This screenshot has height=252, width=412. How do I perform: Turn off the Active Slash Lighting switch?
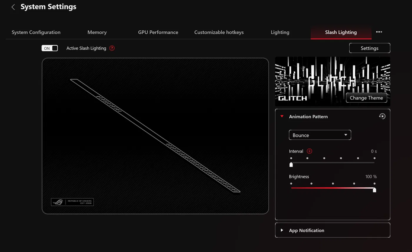[49, 48]
